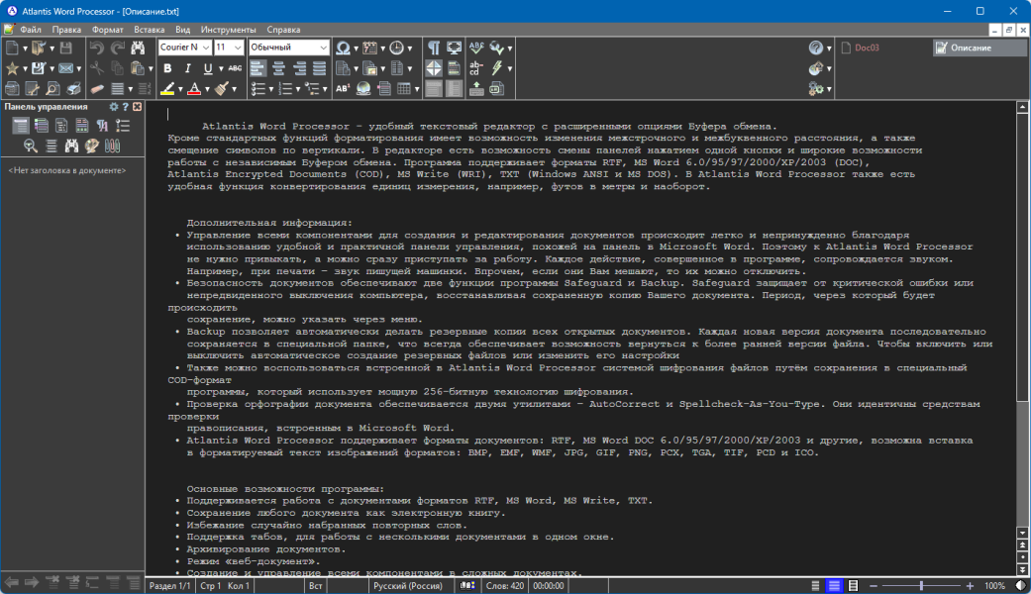Click the binoculars Find icon in main toolbar
The height and width of the screenshot is (594, 1031).
tap(138, 48)
